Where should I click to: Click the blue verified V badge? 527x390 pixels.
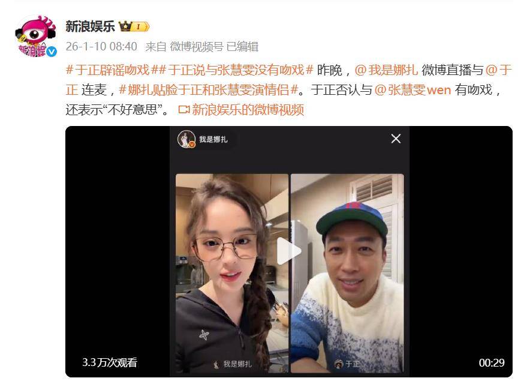[51, 52]
